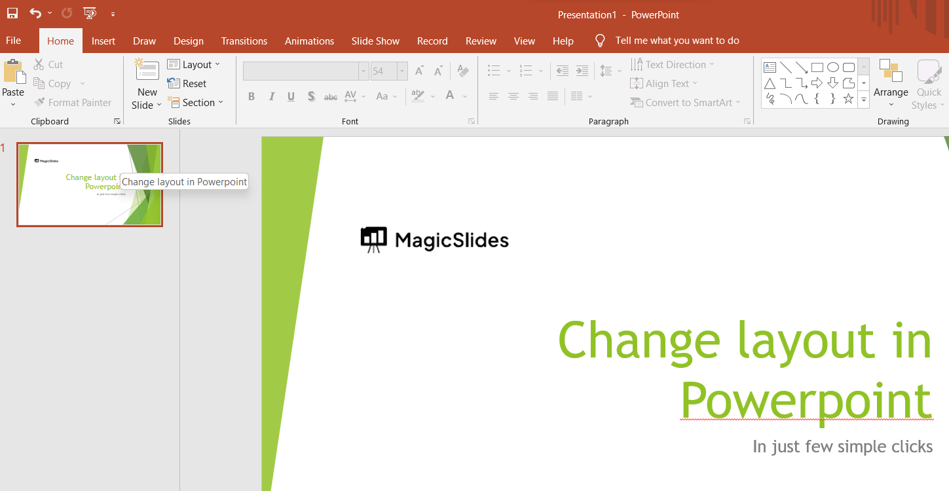Switch to the View tab

pyautogui.click(x=525, y=41)
